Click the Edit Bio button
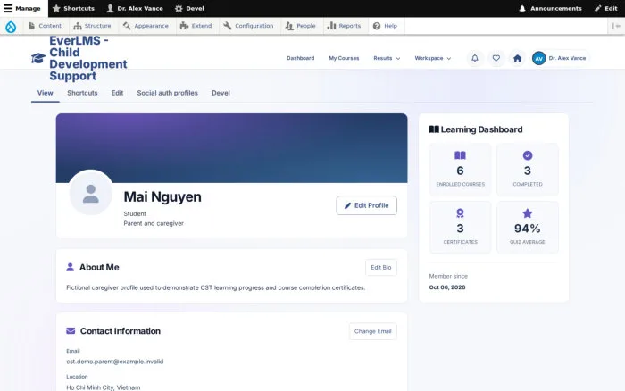This screenshot has width=625, height=391. click(381, 268)
